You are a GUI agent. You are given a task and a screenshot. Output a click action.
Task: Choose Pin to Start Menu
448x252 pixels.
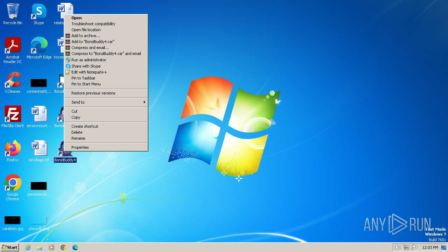106,84
